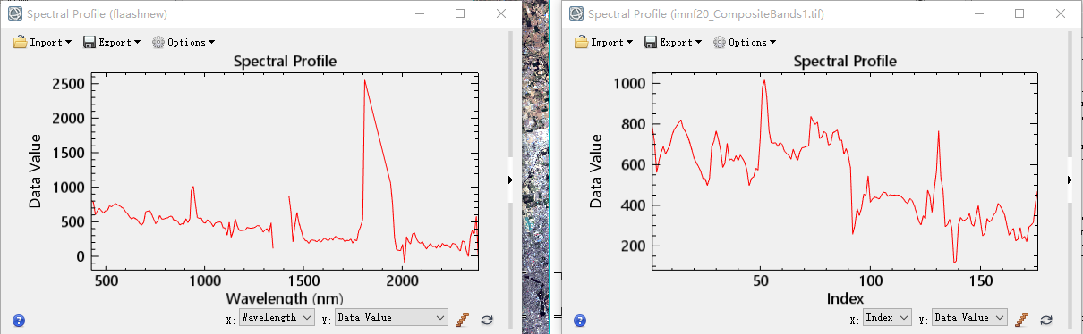Image resolution: width=1083 pixels, height=334 pixels.
Task: Open X axis Wavelength dropdown
Action: pos(277,317)
